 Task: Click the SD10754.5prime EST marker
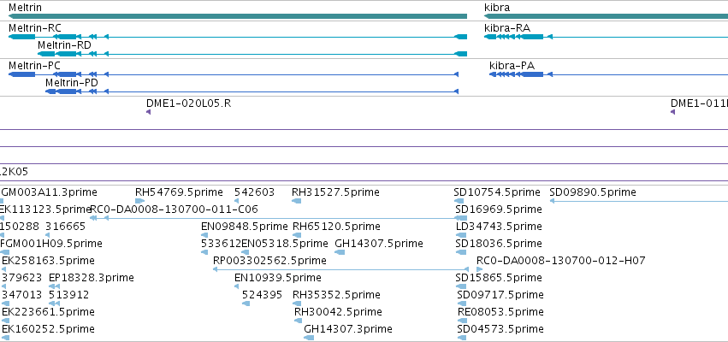click(459, 201)
